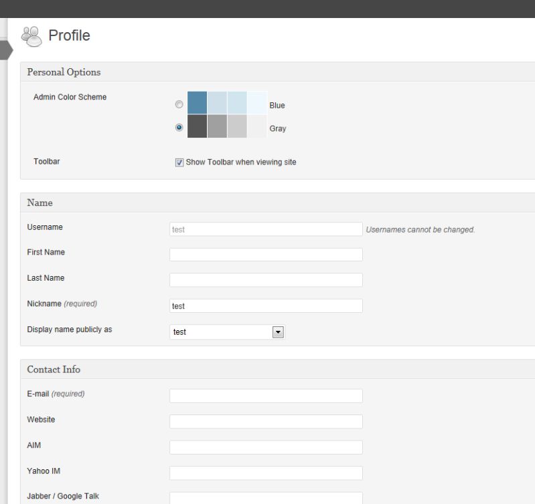This screenshot has height=504, width=535.
Task: Click the Profile users icon
Action: [31, 36]
